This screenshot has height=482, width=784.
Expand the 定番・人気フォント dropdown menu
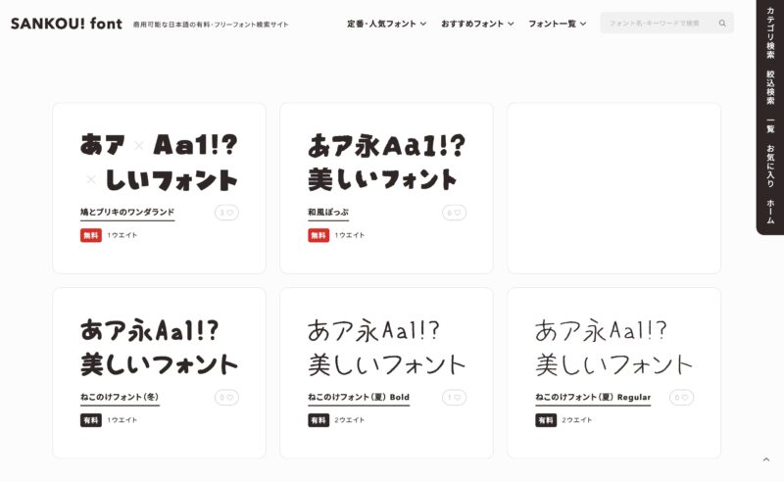pyautogui.click(x=386, y=23)
